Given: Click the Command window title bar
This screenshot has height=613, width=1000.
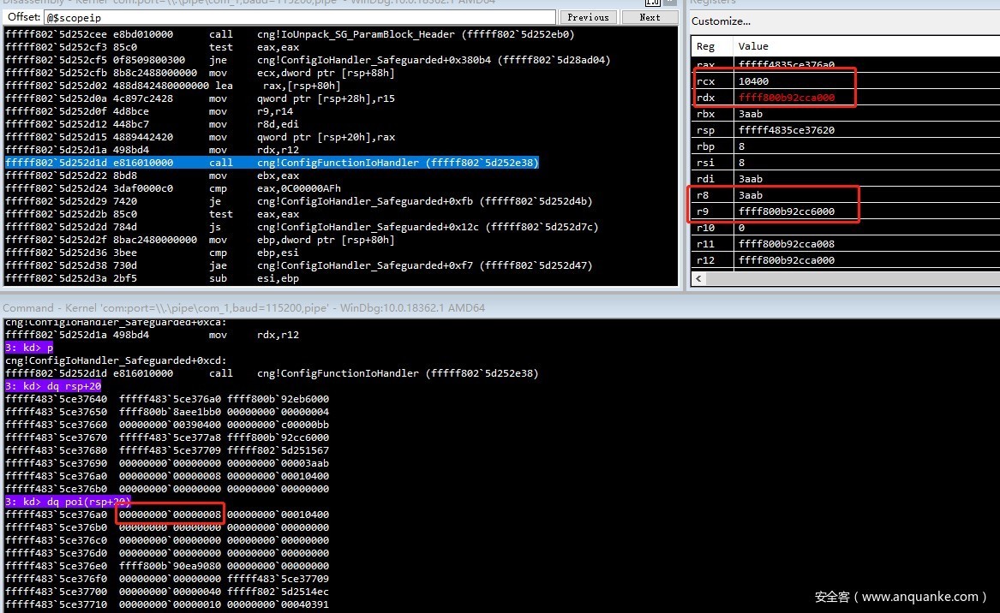Looking at the screenshot, I should 244,307.
